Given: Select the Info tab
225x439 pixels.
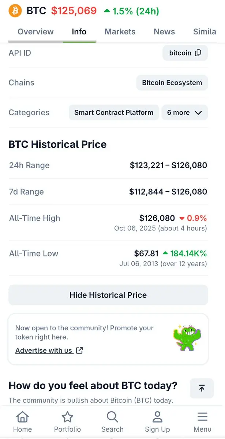Looking at the screenshot, I should pos(79,31).
